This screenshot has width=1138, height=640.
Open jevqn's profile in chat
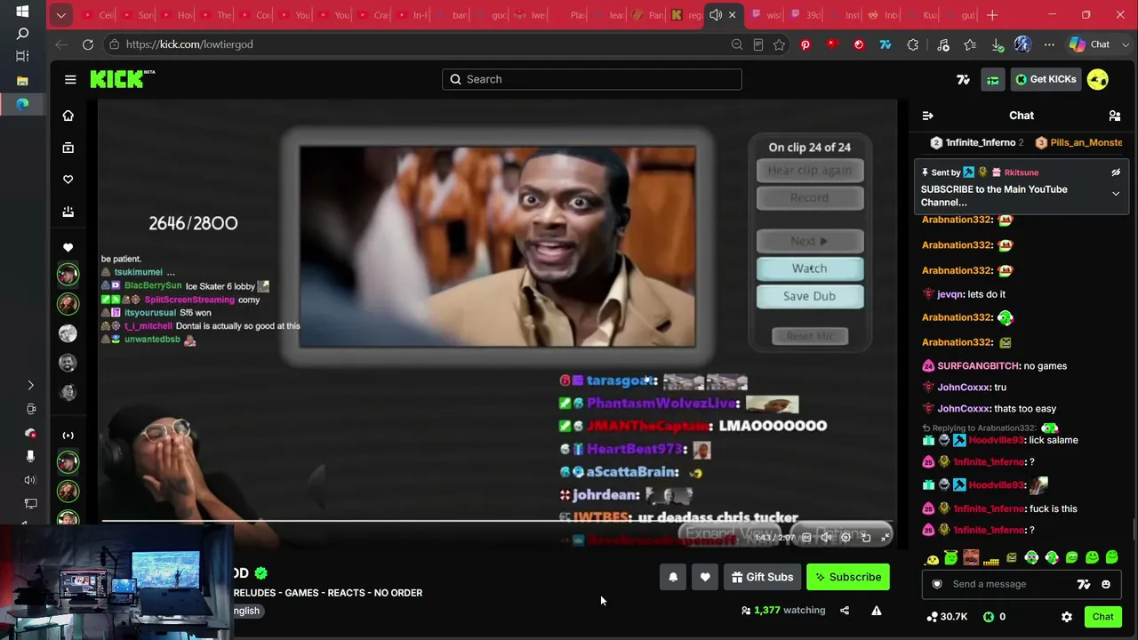click(950, 294)
